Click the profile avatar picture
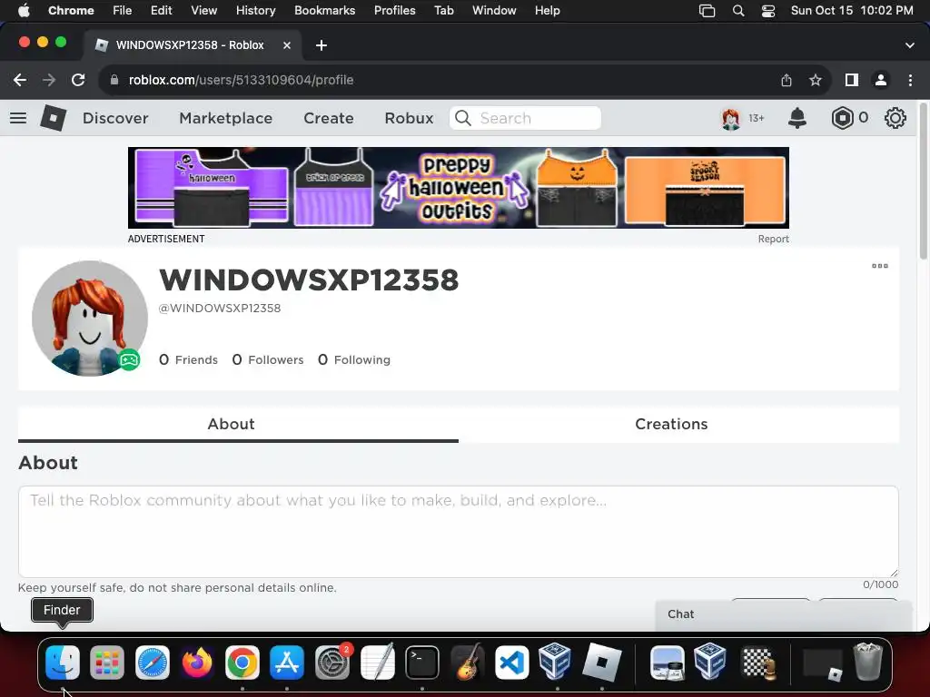Screen dimensions: 930x697 click(90, 319)
